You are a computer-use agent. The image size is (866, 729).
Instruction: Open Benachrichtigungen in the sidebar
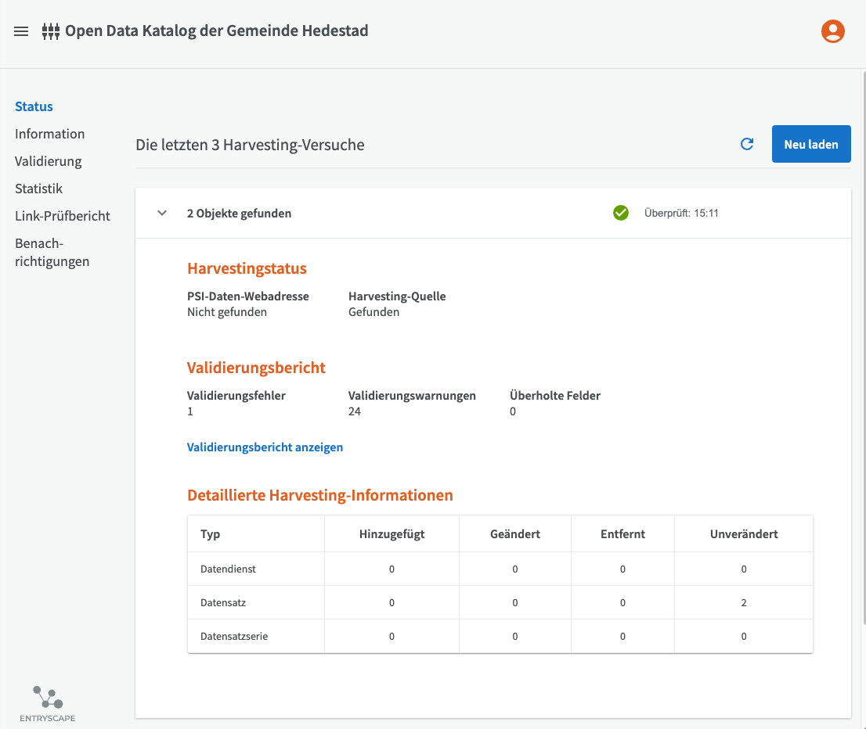(x=52, y=252)
